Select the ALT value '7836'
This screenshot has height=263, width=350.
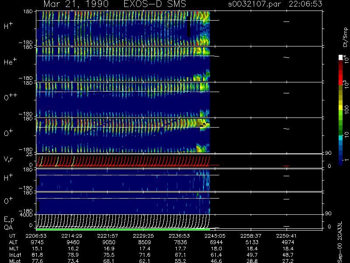pos(180,242)
